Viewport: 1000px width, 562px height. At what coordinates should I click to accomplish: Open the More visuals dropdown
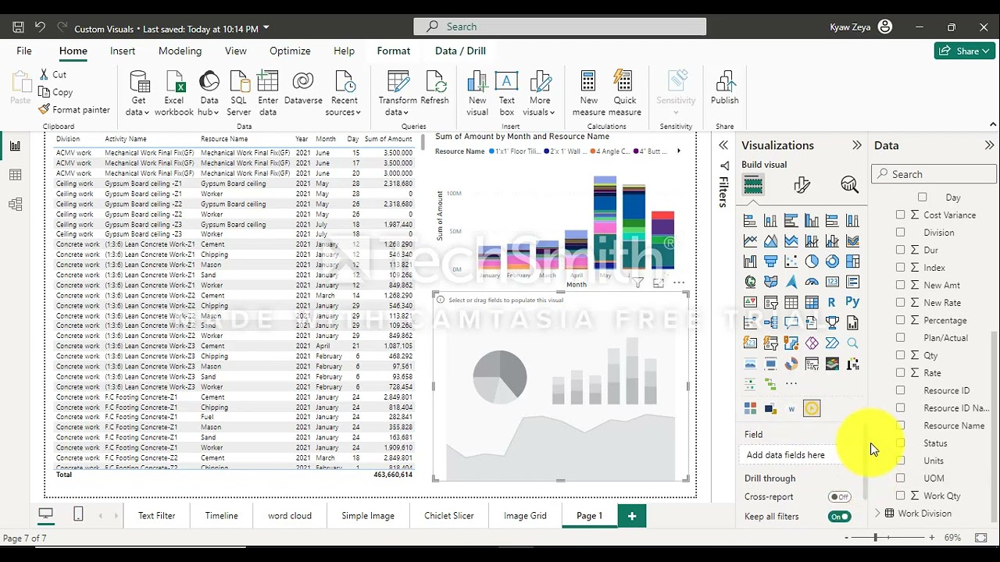(540, 93)
